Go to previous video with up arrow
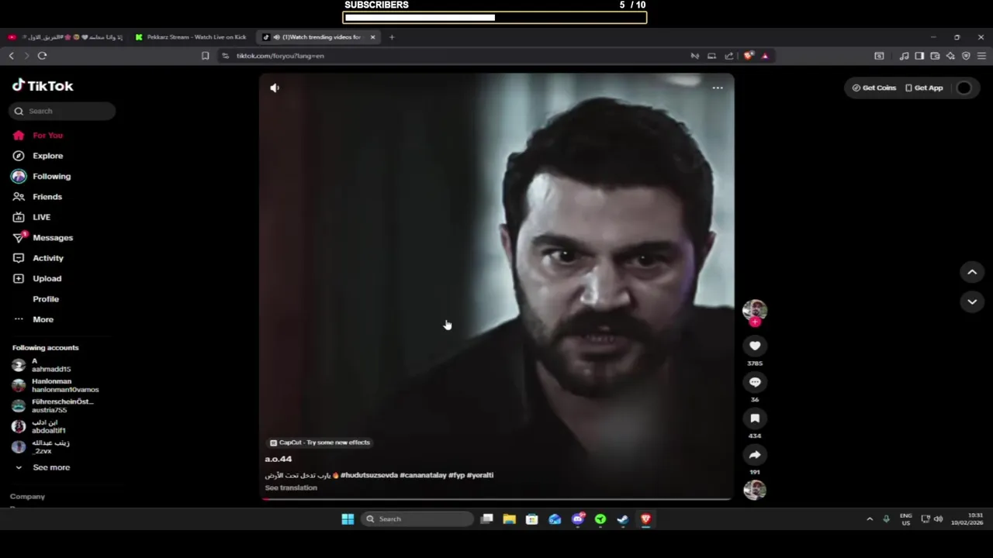Screen dimensions: 993x558 tap(972, 272)
